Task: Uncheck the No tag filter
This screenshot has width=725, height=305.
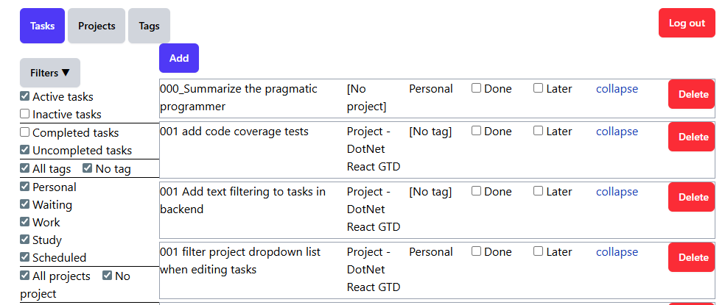Action: [88, 168]
